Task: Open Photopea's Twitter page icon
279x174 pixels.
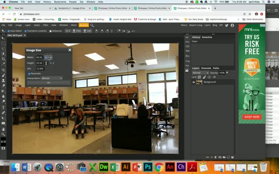Action: tap(227, 25)
